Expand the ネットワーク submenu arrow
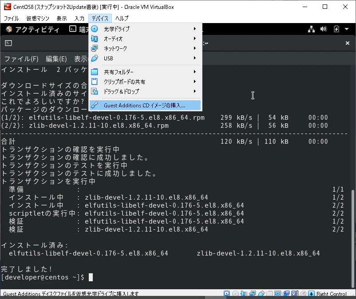The width and height of the screenshot is (356, 299). click(x=195, y=48)
